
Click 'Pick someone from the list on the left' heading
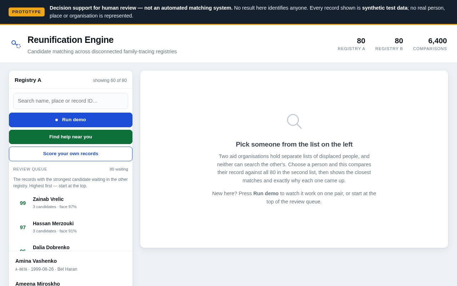[x=294, y=144]
